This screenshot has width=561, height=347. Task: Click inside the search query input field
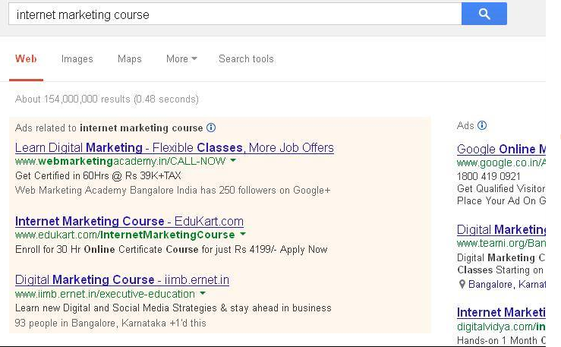pos(235,14)
